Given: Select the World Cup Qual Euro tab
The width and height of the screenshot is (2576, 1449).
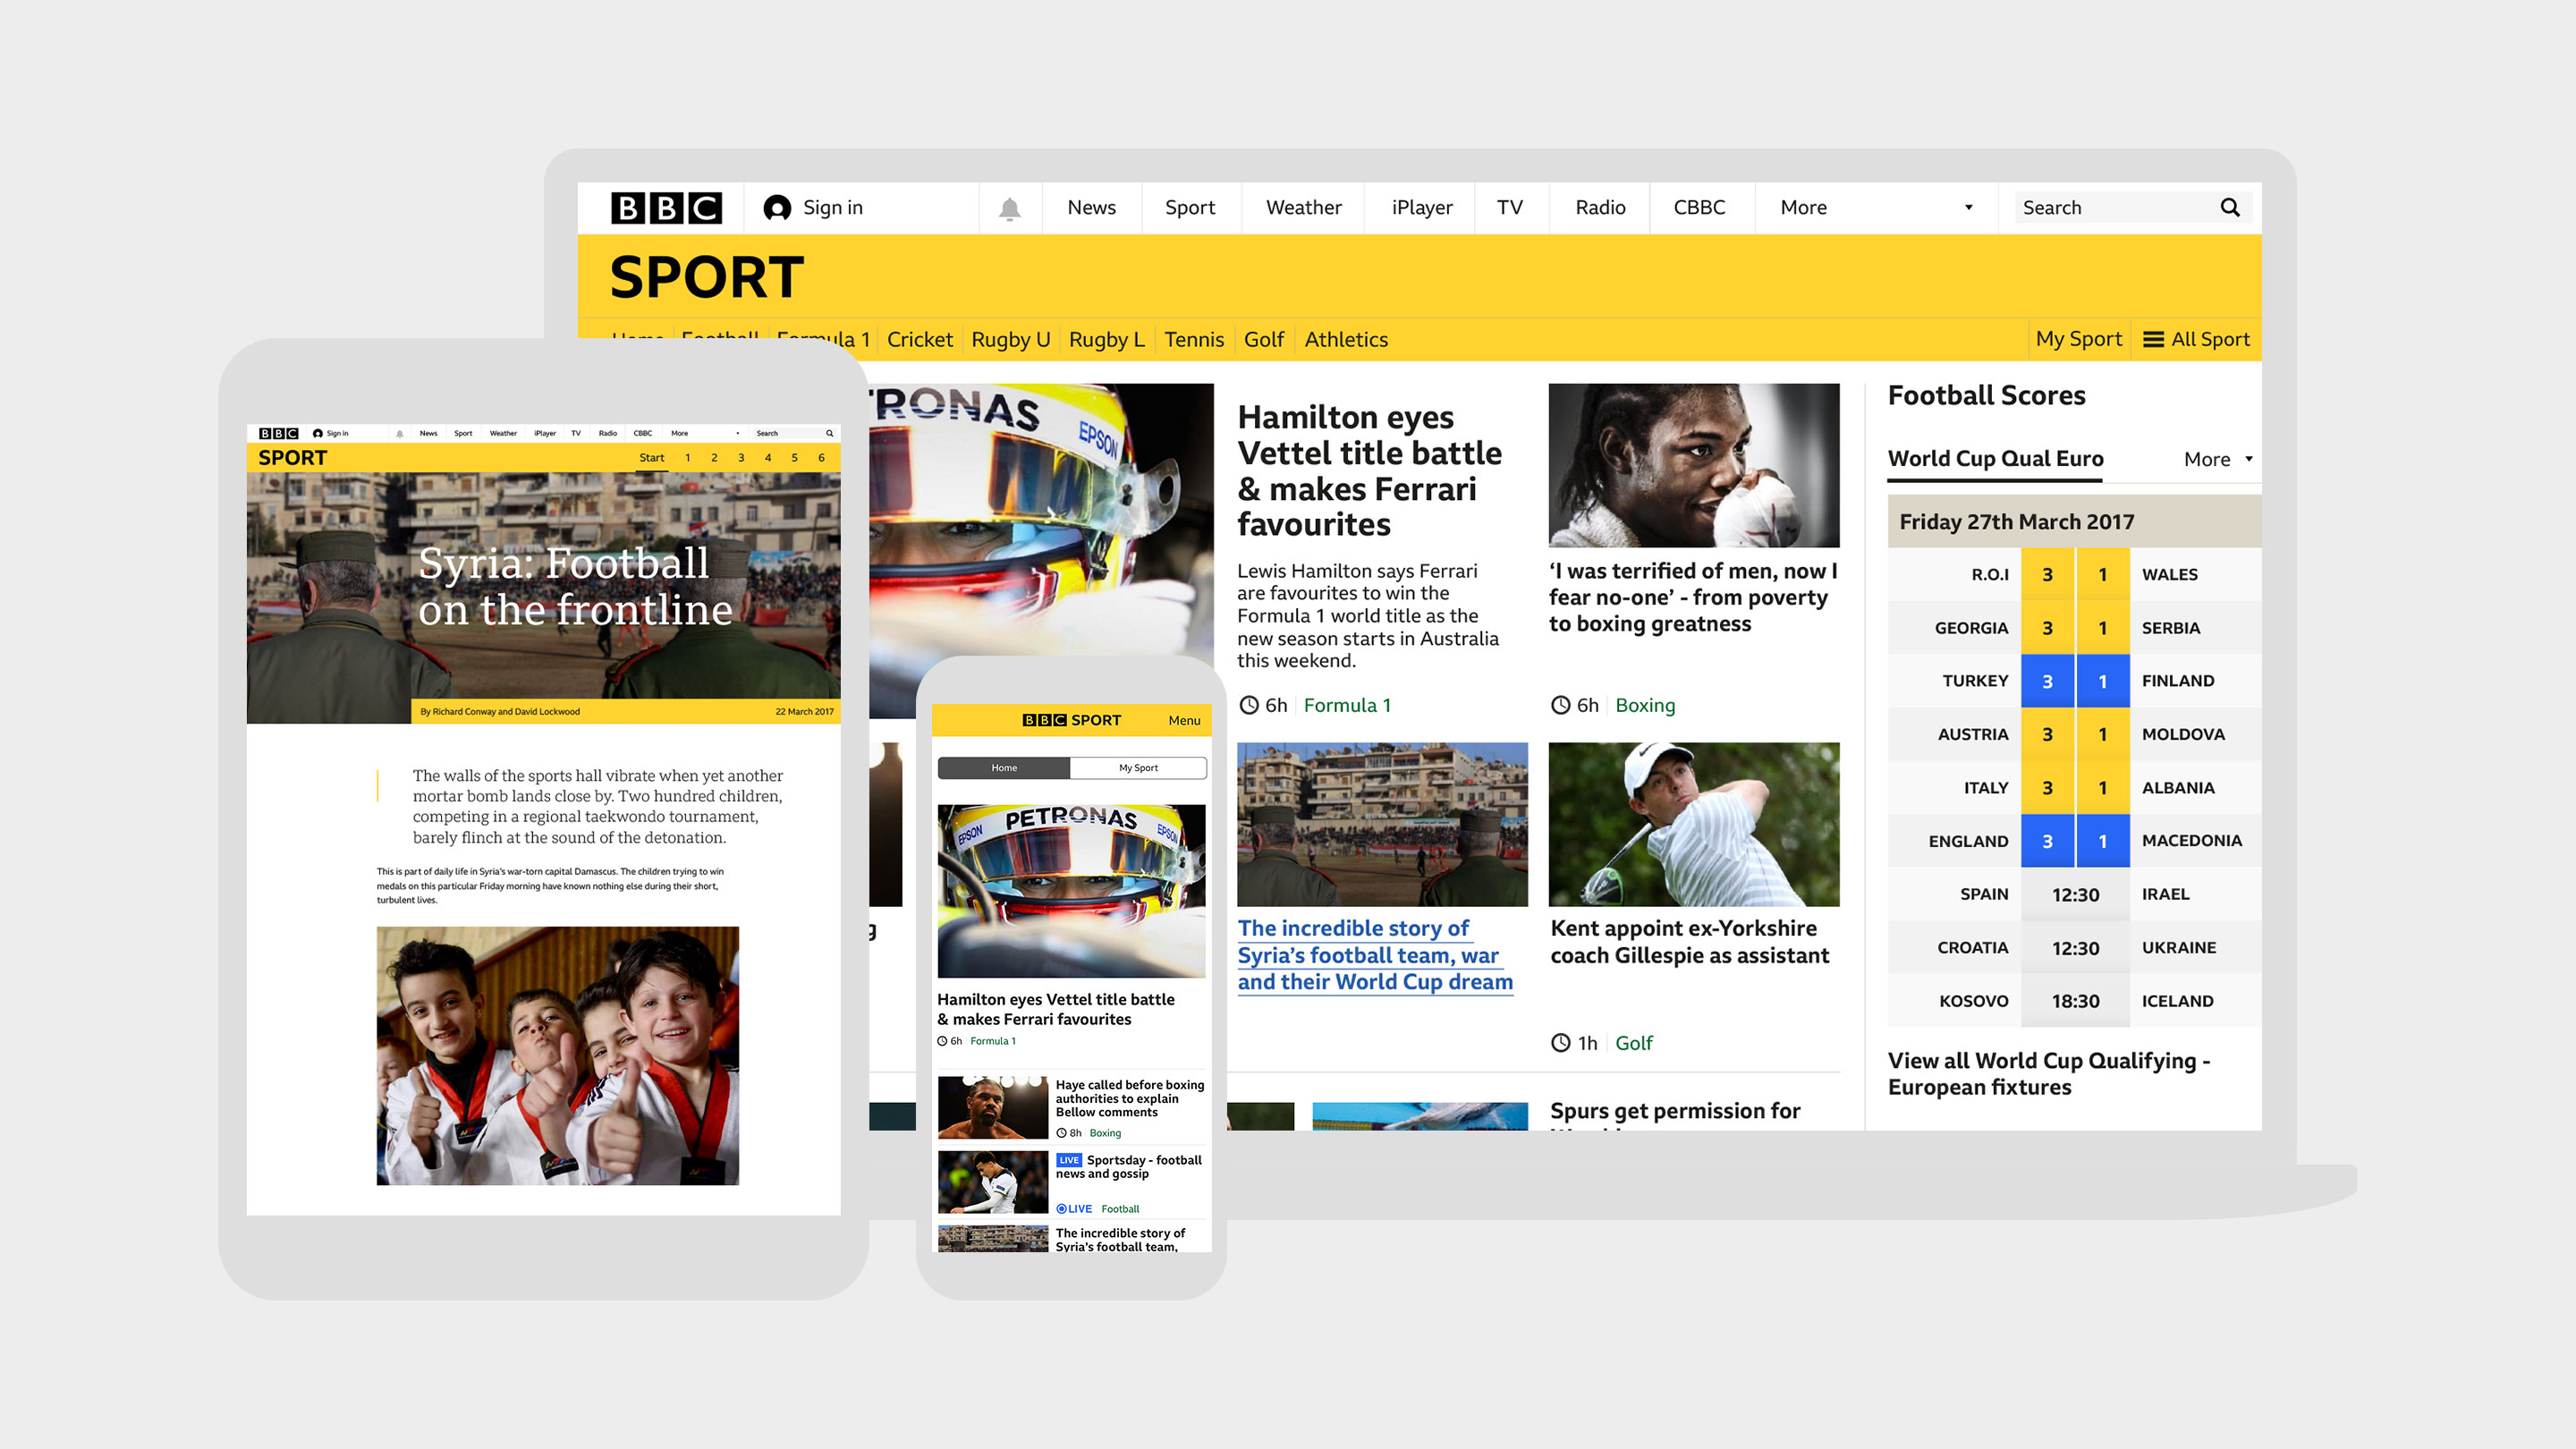Looking at the screenshot, I should (1995, 459).
